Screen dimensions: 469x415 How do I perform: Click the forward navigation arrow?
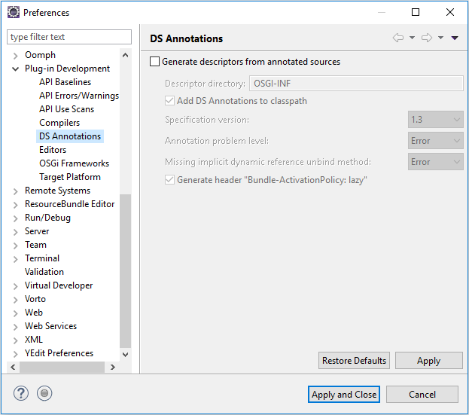click(x=427, y=38)
